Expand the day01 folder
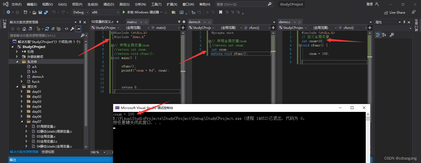Viewport: 421px width, 163px height. pos(22,91)
